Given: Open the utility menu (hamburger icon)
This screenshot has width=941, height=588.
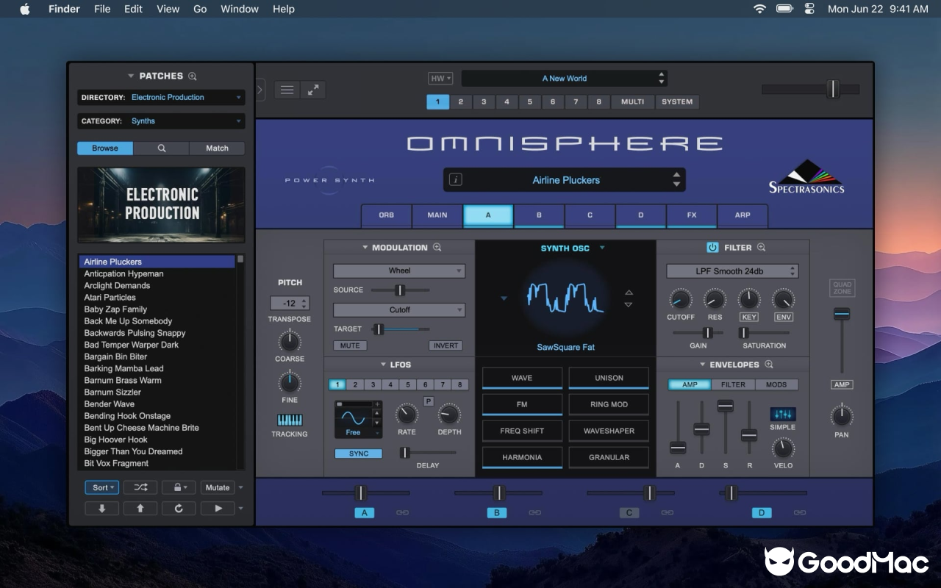Looking at the screenshot, I should pyautogui.click(x=287, y=90).
